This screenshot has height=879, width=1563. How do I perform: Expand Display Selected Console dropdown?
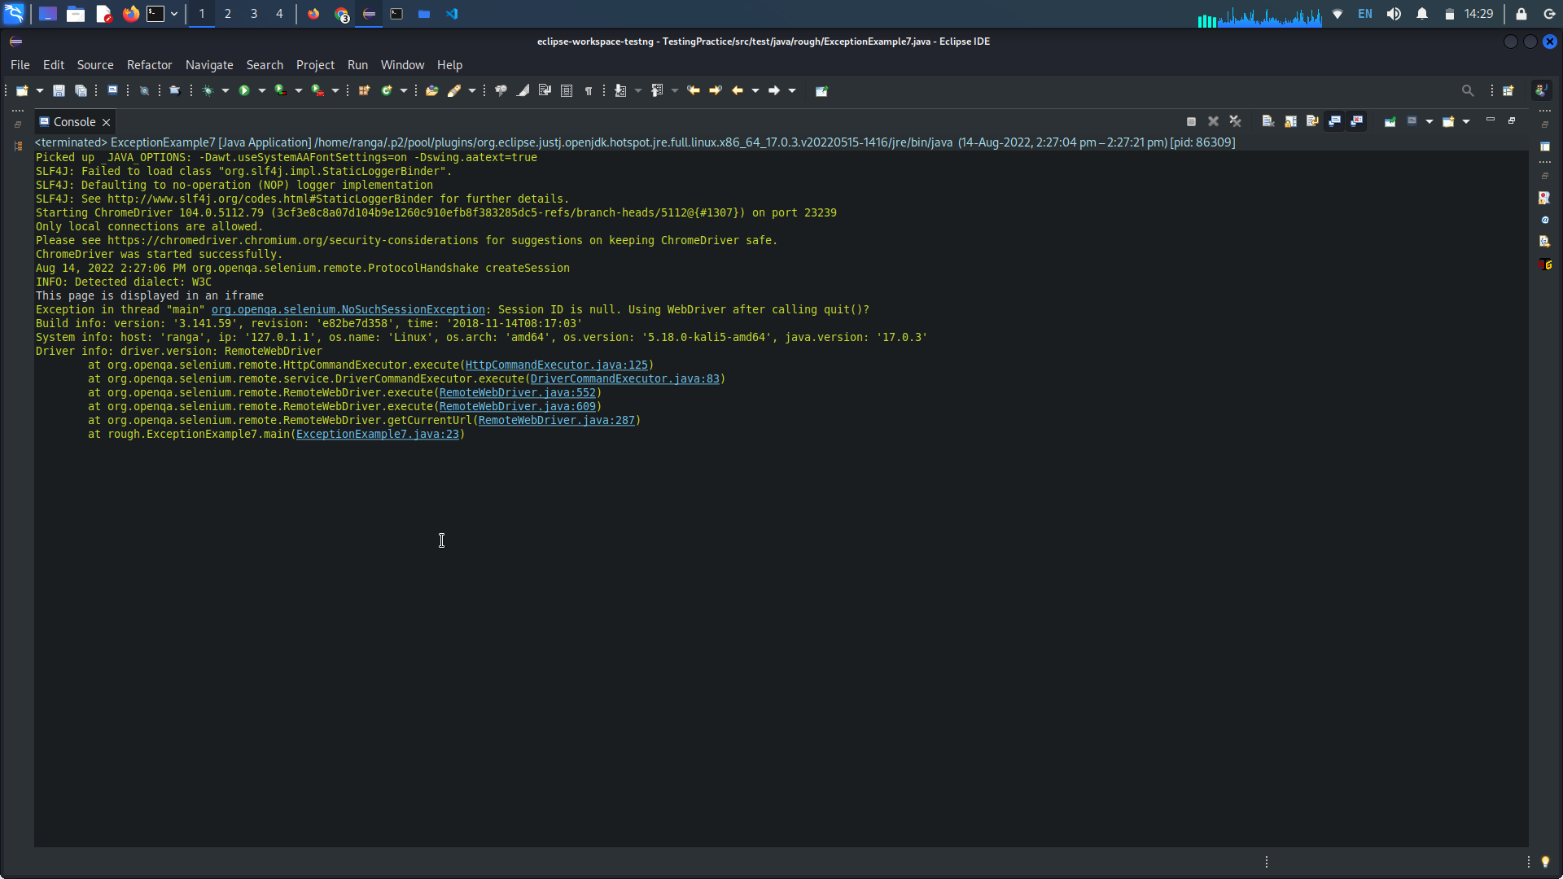(1429, 121)
